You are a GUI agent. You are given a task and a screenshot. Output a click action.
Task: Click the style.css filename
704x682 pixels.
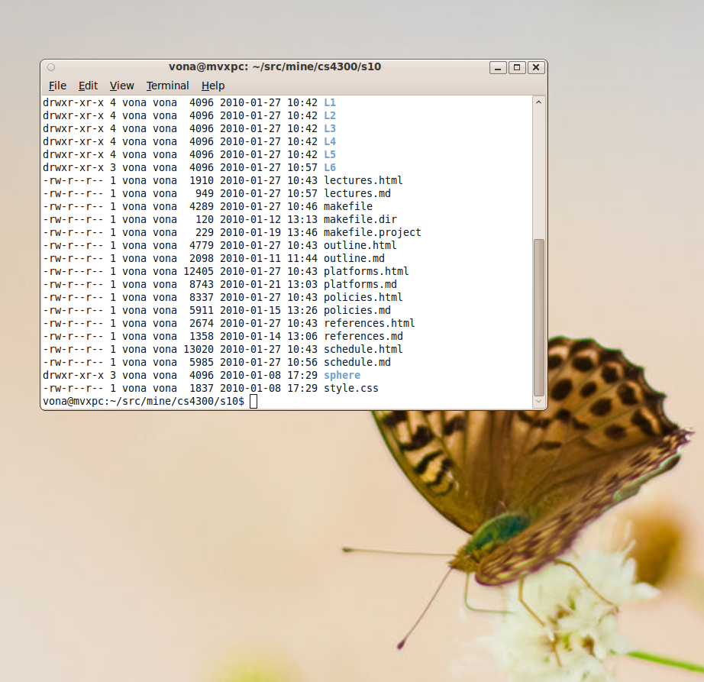pos(351,388)
